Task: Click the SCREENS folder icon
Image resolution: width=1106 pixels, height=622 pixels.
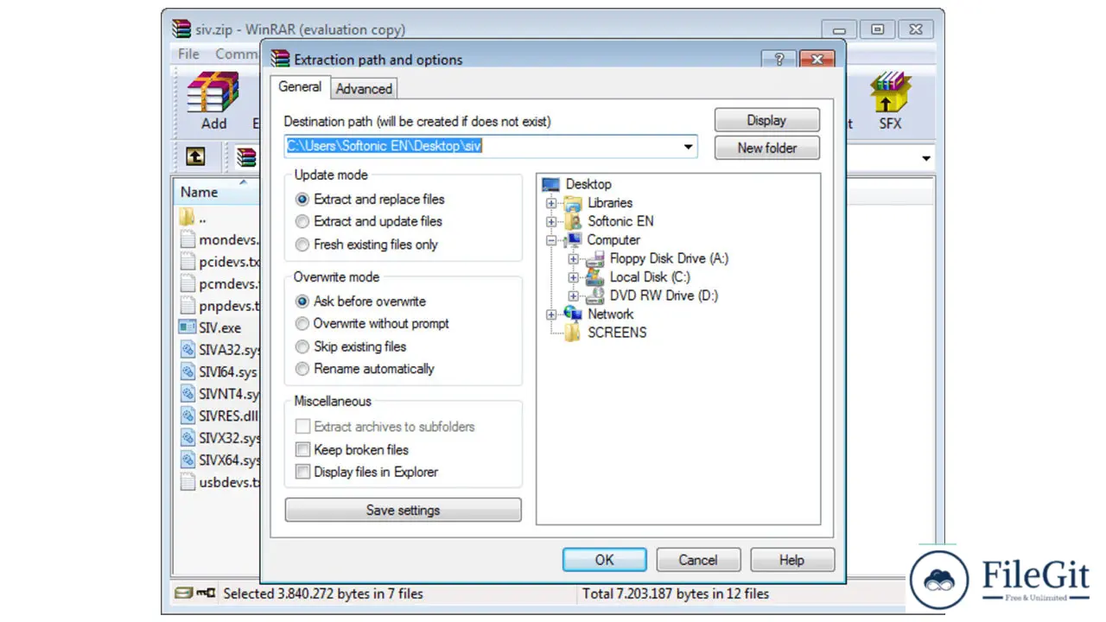Action: click(x=573, y=333)
